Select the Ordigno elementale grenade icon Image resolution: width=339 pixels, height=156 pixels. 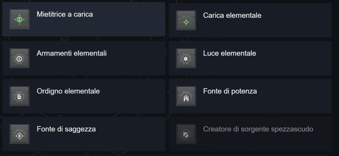(x=19, y=96)
